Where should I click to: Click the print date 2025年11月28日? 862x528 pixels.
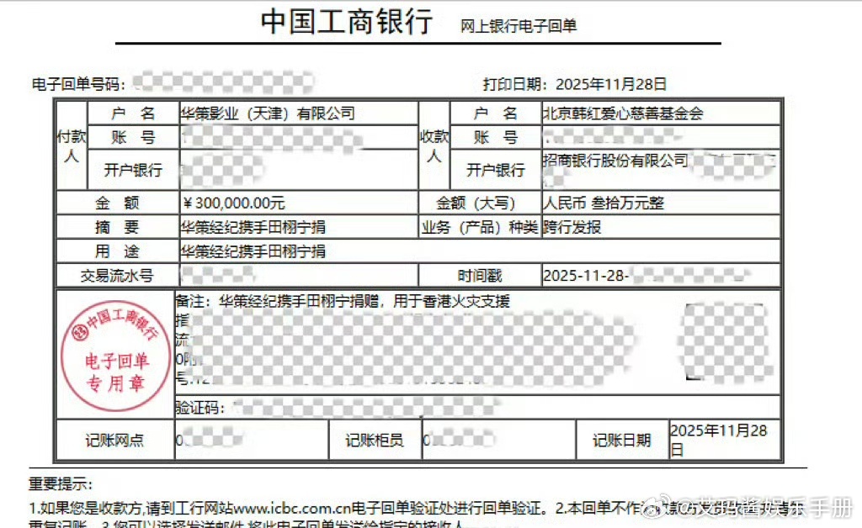[x=611, y=84]
